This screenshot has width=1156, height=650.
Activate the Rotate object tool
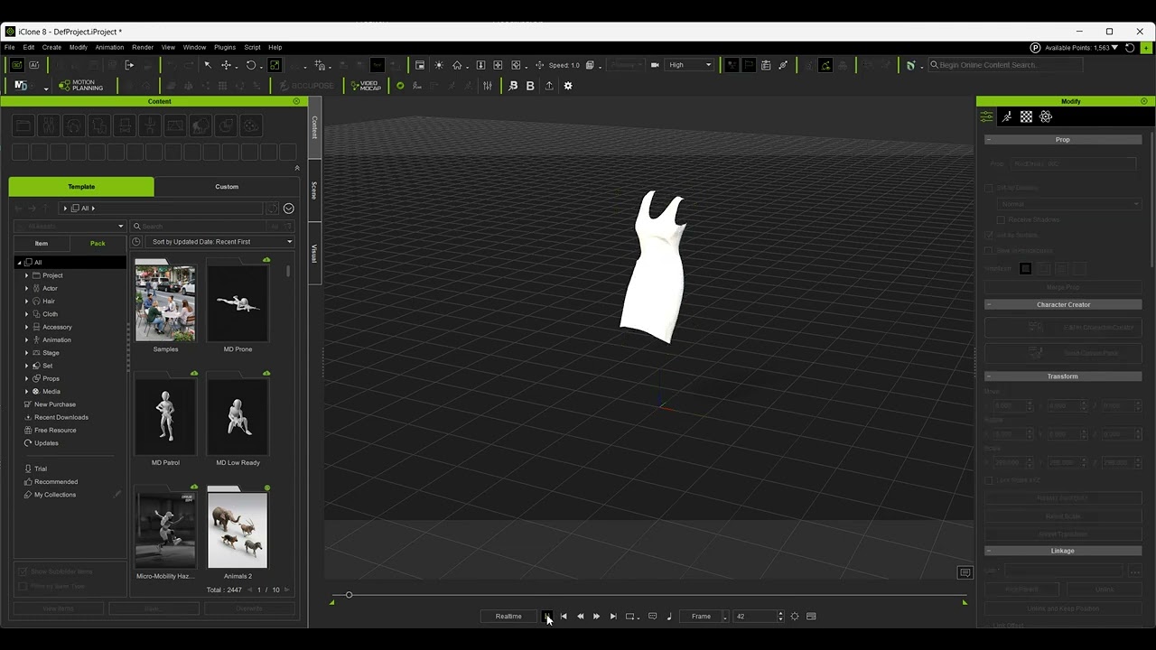coord(251,65)
